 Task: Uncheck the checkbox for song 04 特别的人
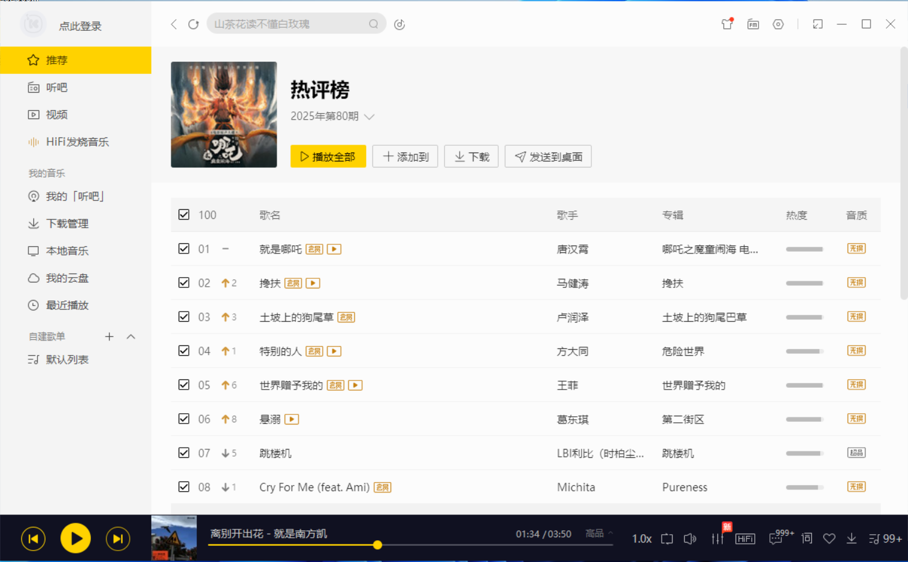coord(184,350)
